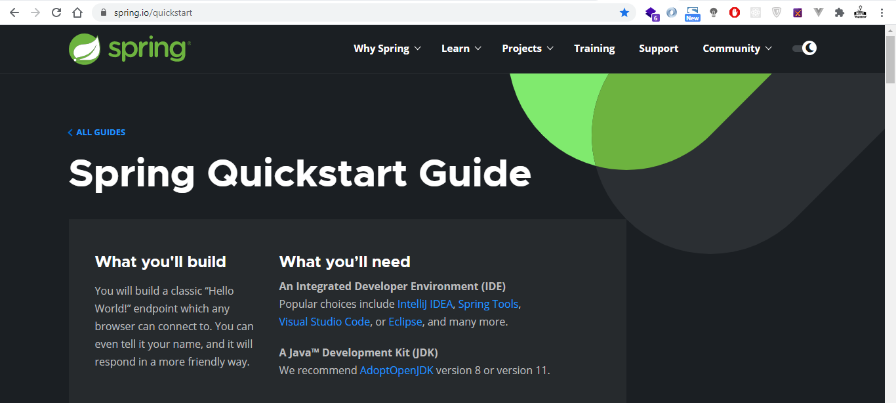The width and height of the screenshot is (896, 403).
Task: Click the What you'll build heading
Action: point(161,262)
